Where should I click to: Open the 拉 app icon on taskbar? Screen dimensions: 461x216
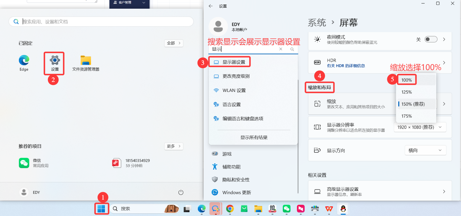[272, 209]
